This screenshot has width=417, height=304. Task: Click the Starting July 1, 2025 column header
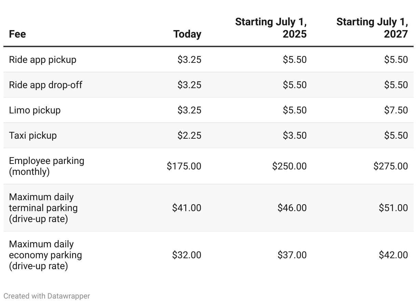pos(271,28)
